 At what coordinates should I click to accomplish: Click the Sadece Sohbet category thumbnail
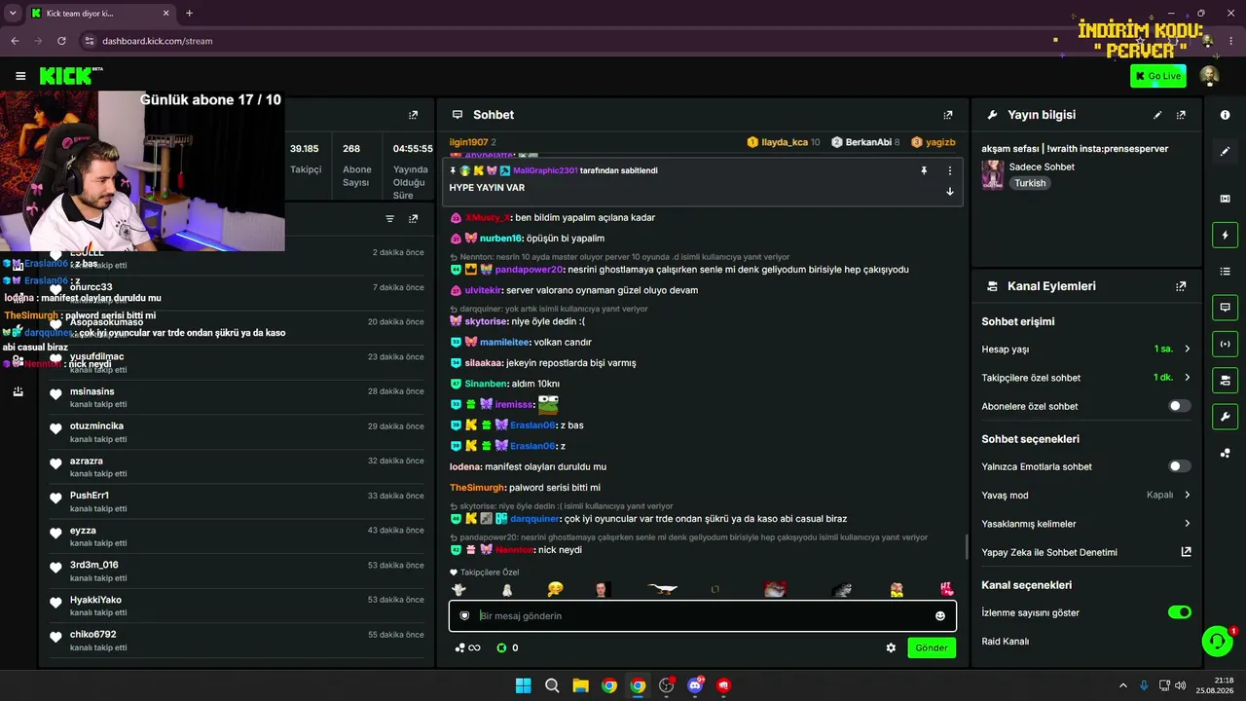coord(993,174)
